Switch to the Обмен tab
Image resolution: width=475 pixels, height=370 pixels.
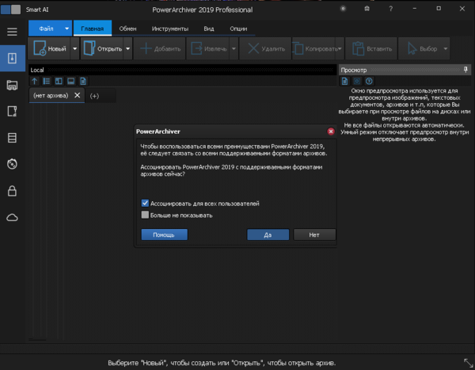[127, 29]
